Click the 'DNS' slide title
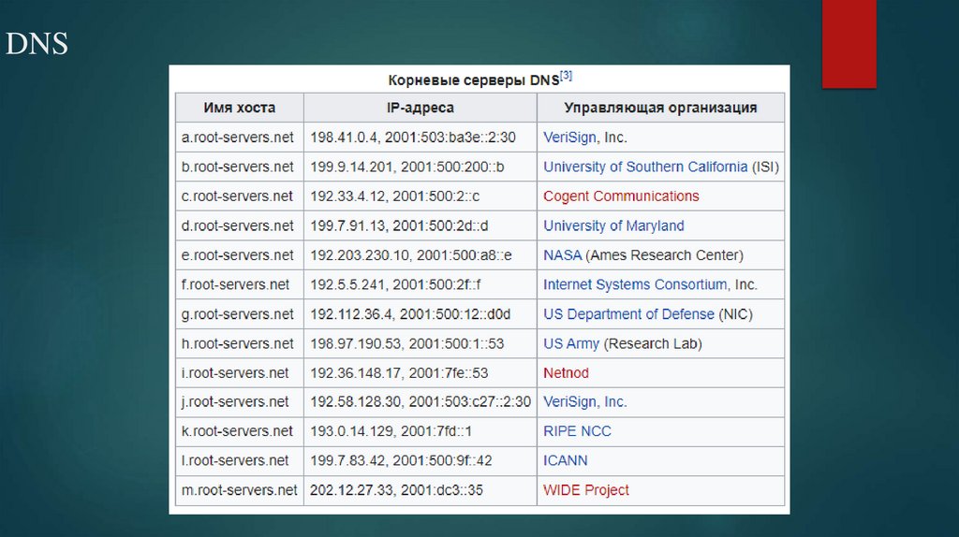Screen dimensions: 959x537 (37, 44)
